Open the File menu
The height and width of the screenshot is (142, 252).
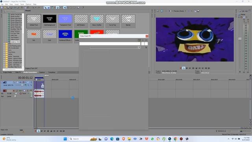pos(2,4)
